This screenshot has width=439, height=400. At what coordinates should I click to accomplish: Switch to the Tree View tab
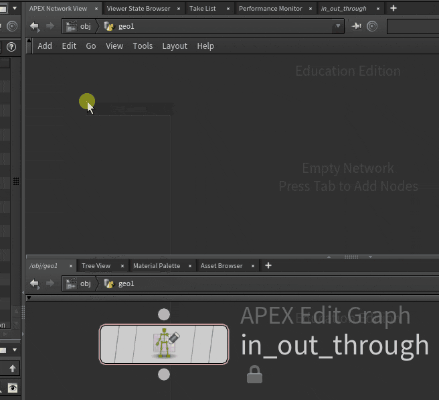[96, 266]
